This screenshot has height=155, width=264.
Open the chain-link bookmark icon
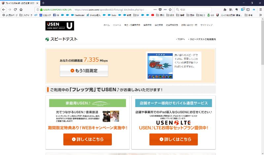(36, 15)
